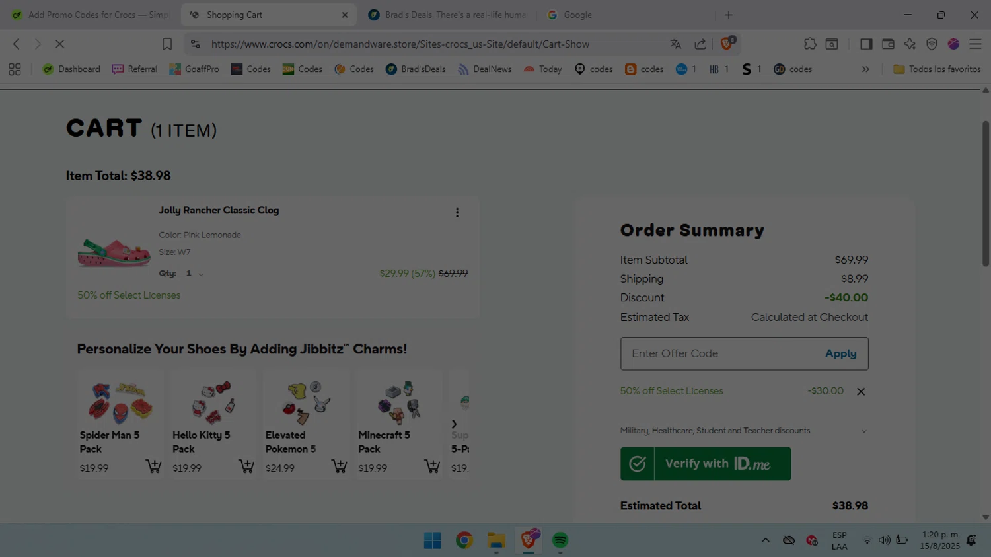The height and width of the screenshot is (557, 991).
Task: Show next Jibbitz charms with carousel arrow
Action: [x=454, y=424]
